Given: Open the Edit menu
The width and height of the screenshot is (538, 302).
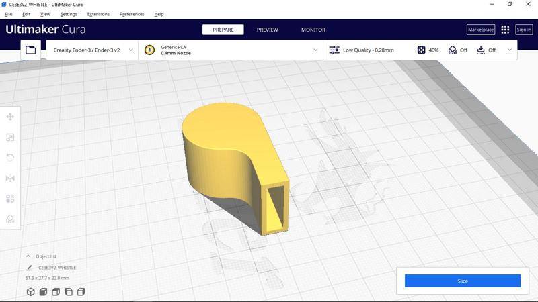Looking at the screenshot, I should (26, 14).
